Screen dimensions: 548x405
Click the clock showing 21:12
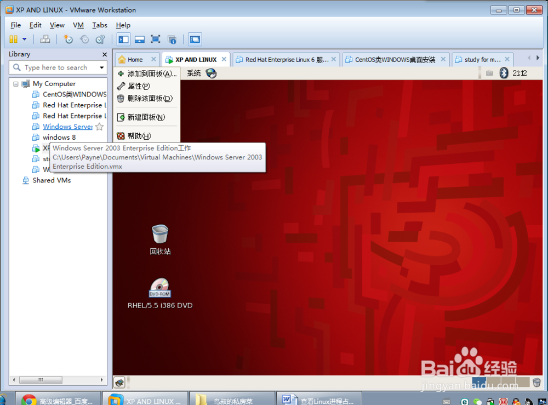(520, 73)
